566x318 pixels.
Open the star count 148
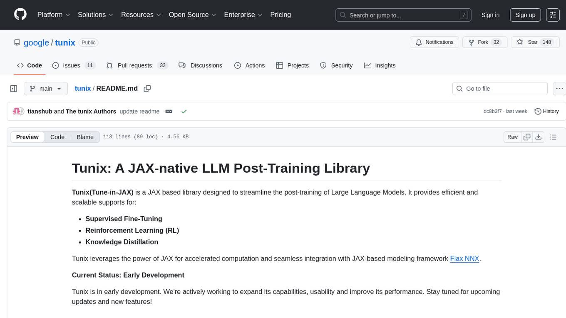coord(547,42)
